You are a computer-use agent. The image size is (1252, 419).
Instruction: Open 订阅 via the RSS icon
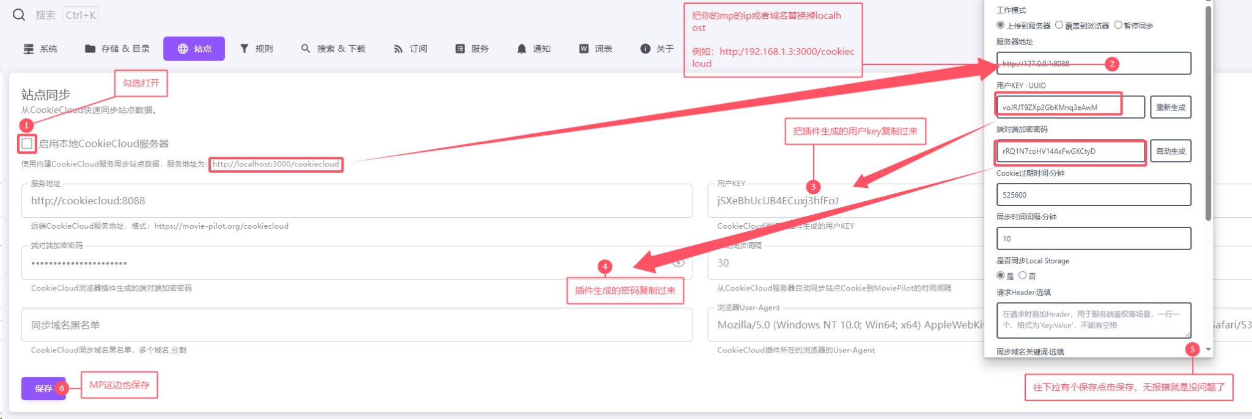398,49
